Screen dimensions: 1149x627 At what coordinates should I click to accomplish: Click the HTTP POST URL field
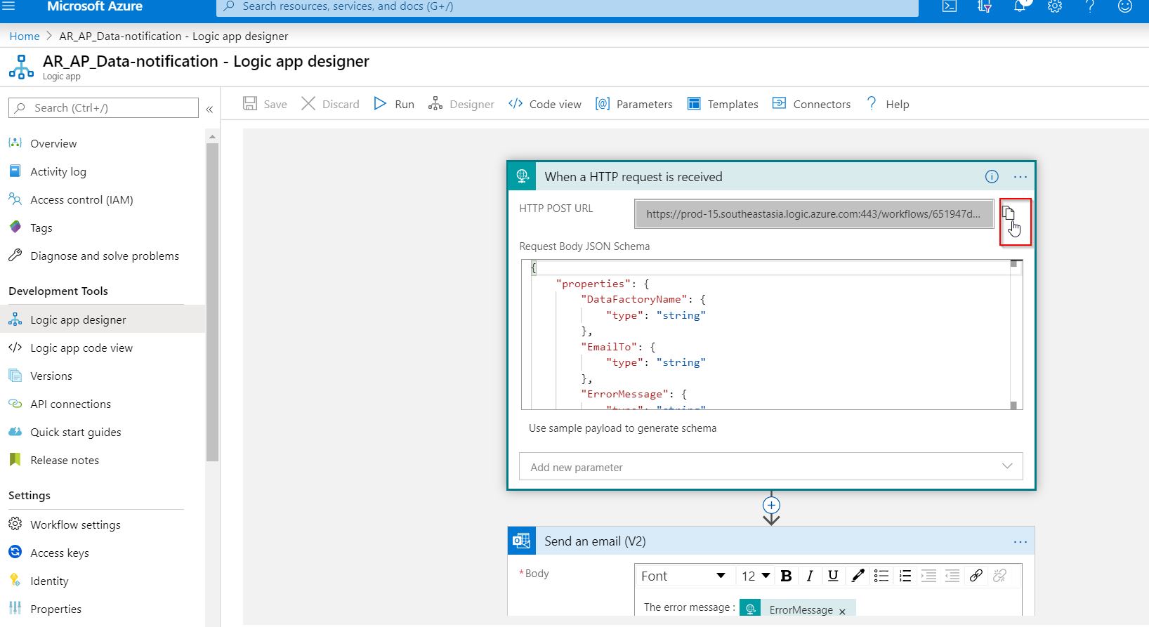(814, 214)
